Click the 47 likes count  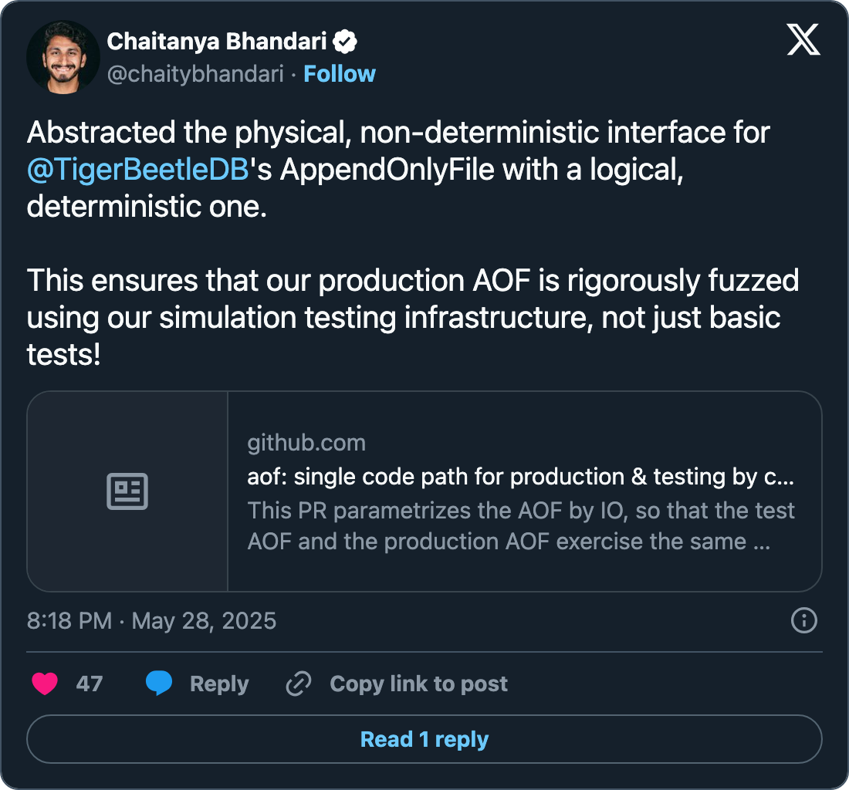click(x=90, y=684)
